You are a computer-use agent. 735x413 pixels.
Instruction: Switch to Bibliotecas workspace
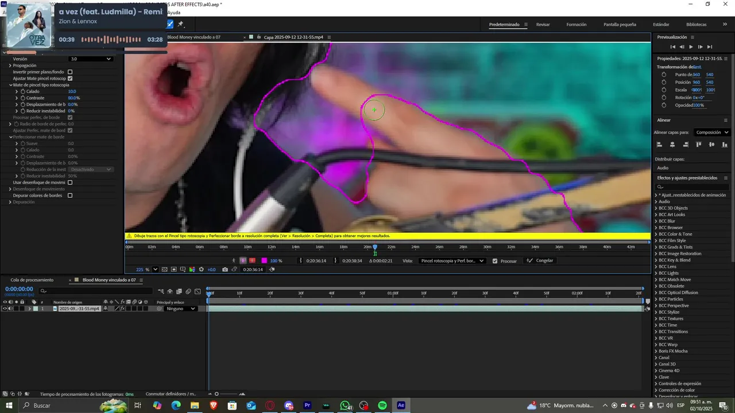697,25
